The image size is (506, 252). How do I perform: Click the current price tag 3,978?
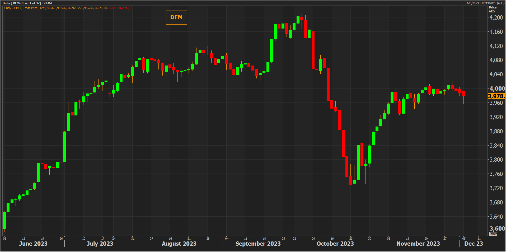[496, 96]
